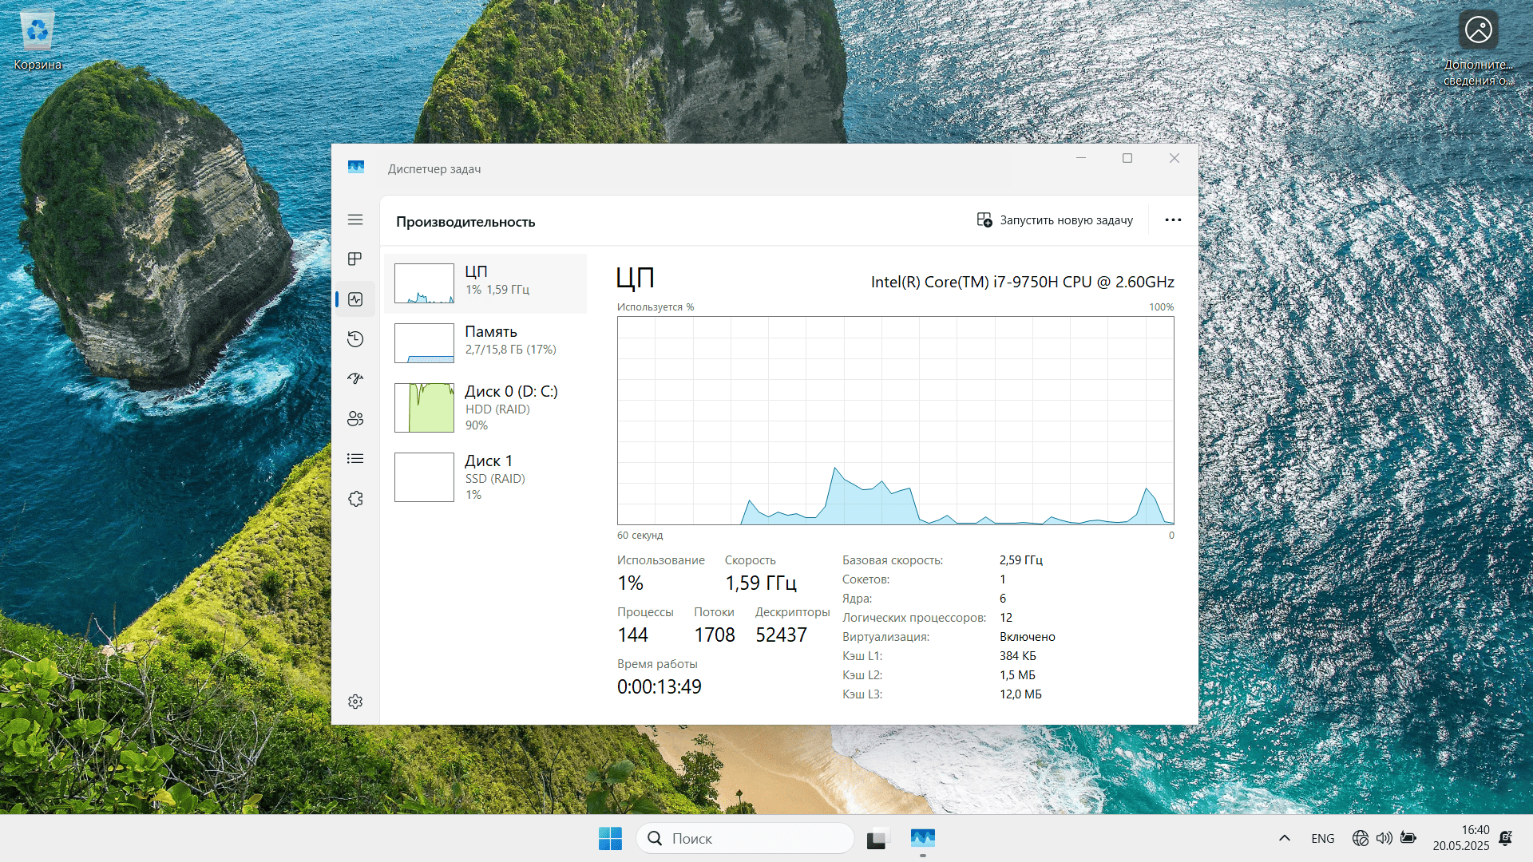
Task: Select Диск 0 (D: C:) performance item
Action: (x=485, y=408)
